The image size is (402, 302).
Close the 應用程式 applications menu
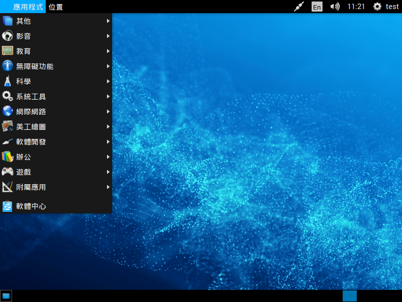23,7
